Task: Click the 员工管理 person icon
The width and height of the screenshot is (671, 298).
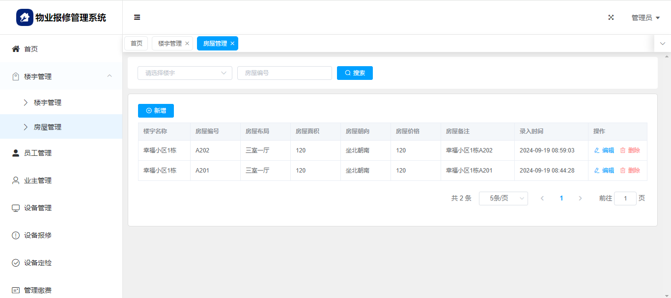Action: pos(16,153)
